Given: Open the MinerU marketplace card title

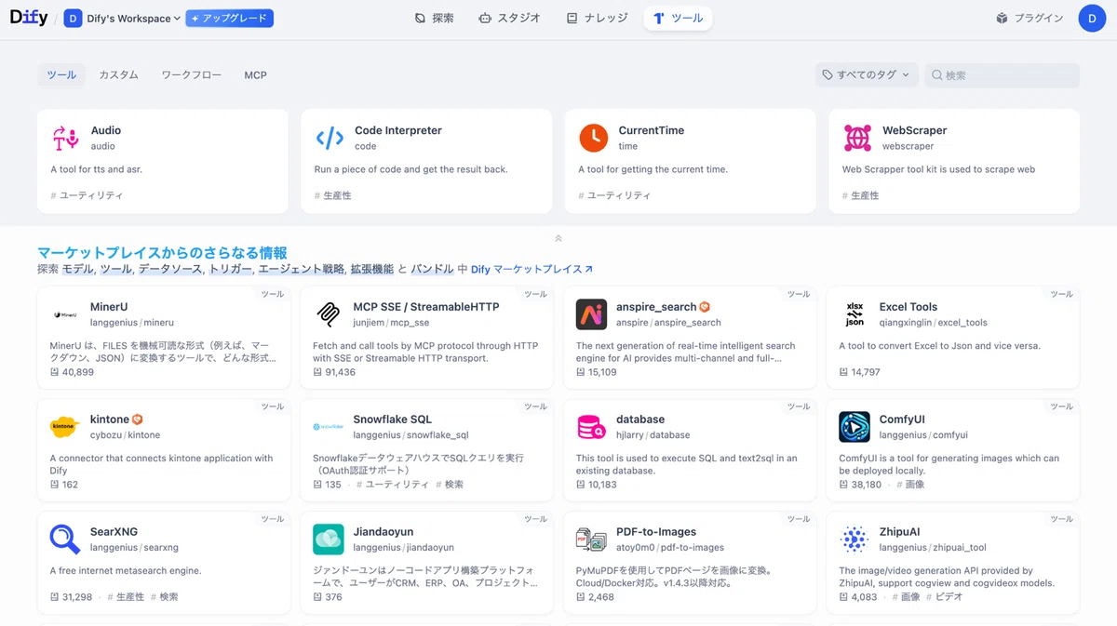Looking at the screenshot, I should (x=109, y=307).
